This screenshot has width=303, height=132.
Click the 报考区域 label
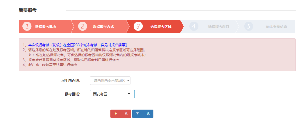[x=72, y=94]
